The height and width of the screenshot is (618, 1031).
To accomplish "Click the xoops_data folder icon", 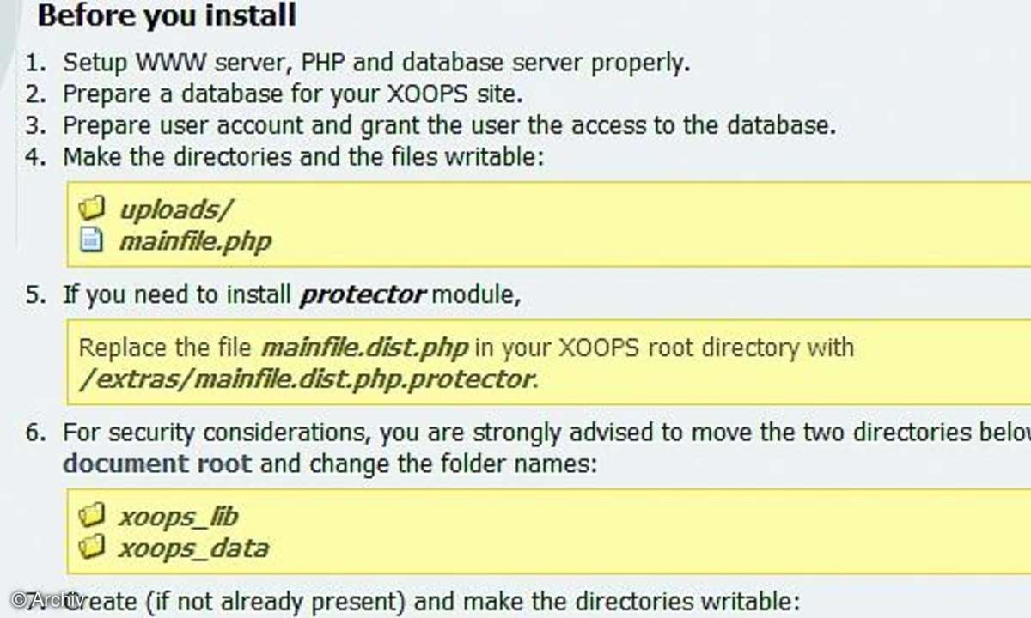I will [x=91, y=547].
